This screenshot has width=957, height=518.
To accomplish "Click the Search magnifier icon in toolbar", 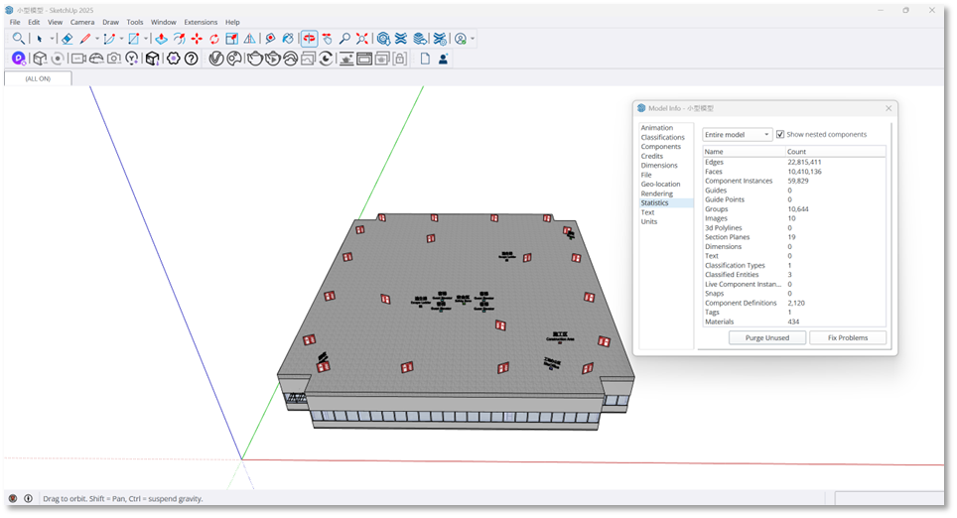I will (18, 39).
